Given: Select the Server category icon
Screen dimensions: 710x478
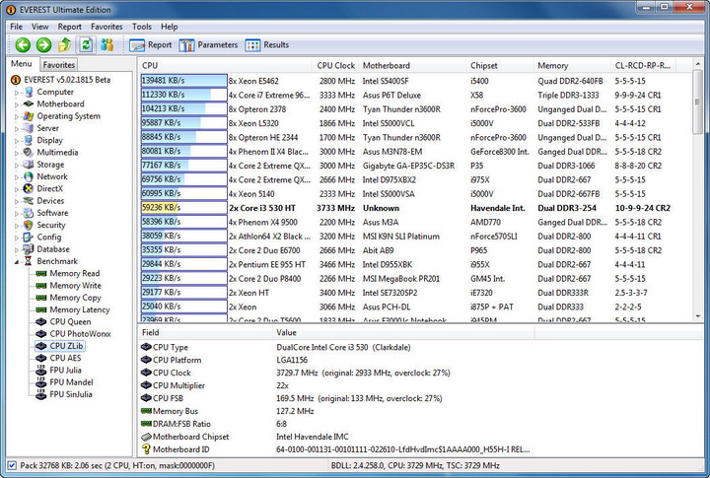Looking at the screenshot, I should [29, 128].
